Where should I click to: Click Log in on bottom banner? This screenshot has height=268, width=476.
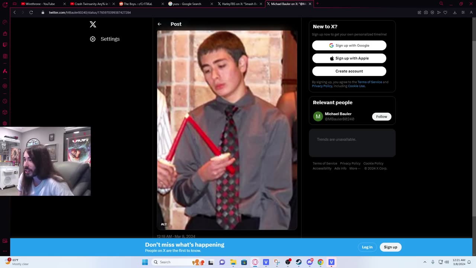pyautogui.click(x=367, y=247)
